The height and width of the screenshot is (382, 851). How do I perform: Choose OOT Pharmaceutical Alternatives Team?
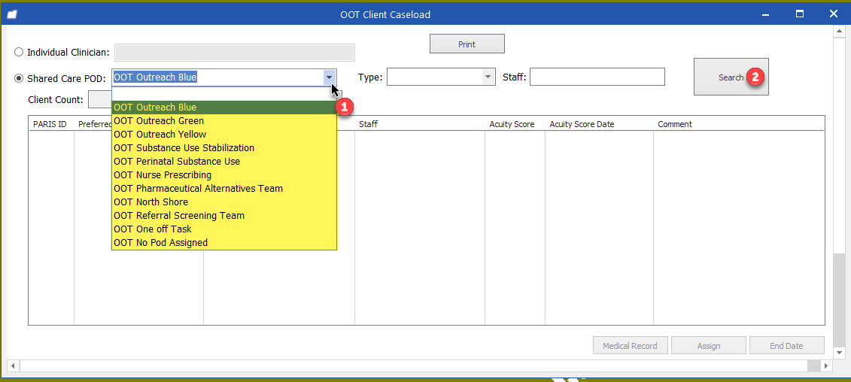point(198,189)
